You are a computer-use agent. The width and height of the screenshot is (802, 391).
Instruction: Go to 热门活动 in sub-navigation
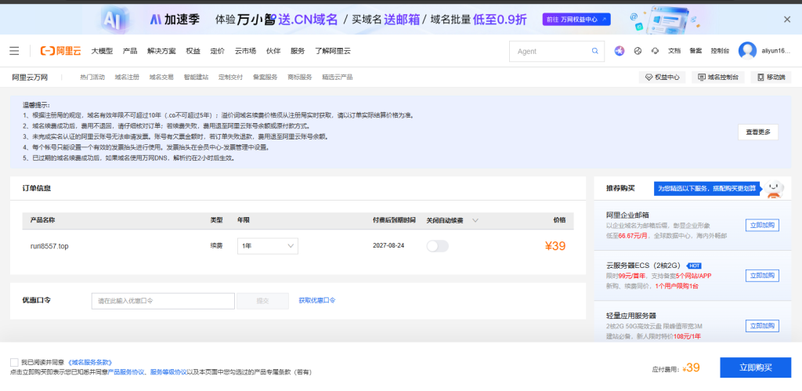[92, 78]
